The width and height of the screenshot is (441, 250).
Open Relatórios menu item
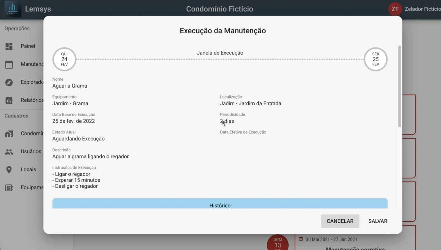point(32,100)
